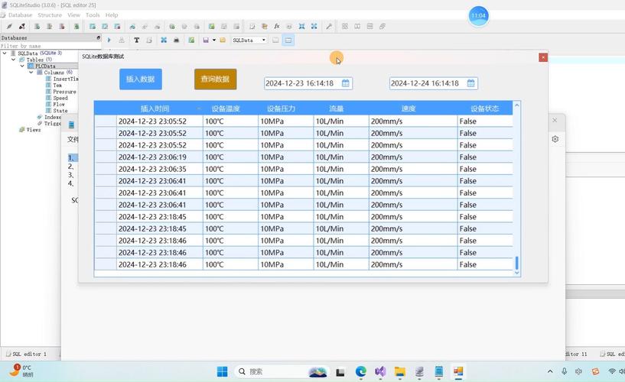Click the gear settings icon on right
This screenshot has width=625, height=382.
555,139
